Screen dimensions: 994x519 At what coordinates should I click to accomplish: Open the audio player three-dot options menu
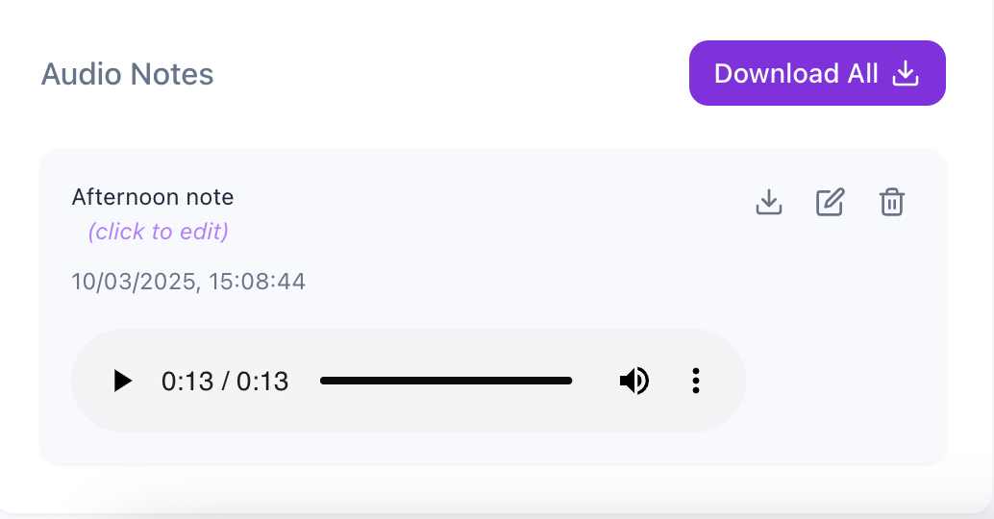pos(695,381)
